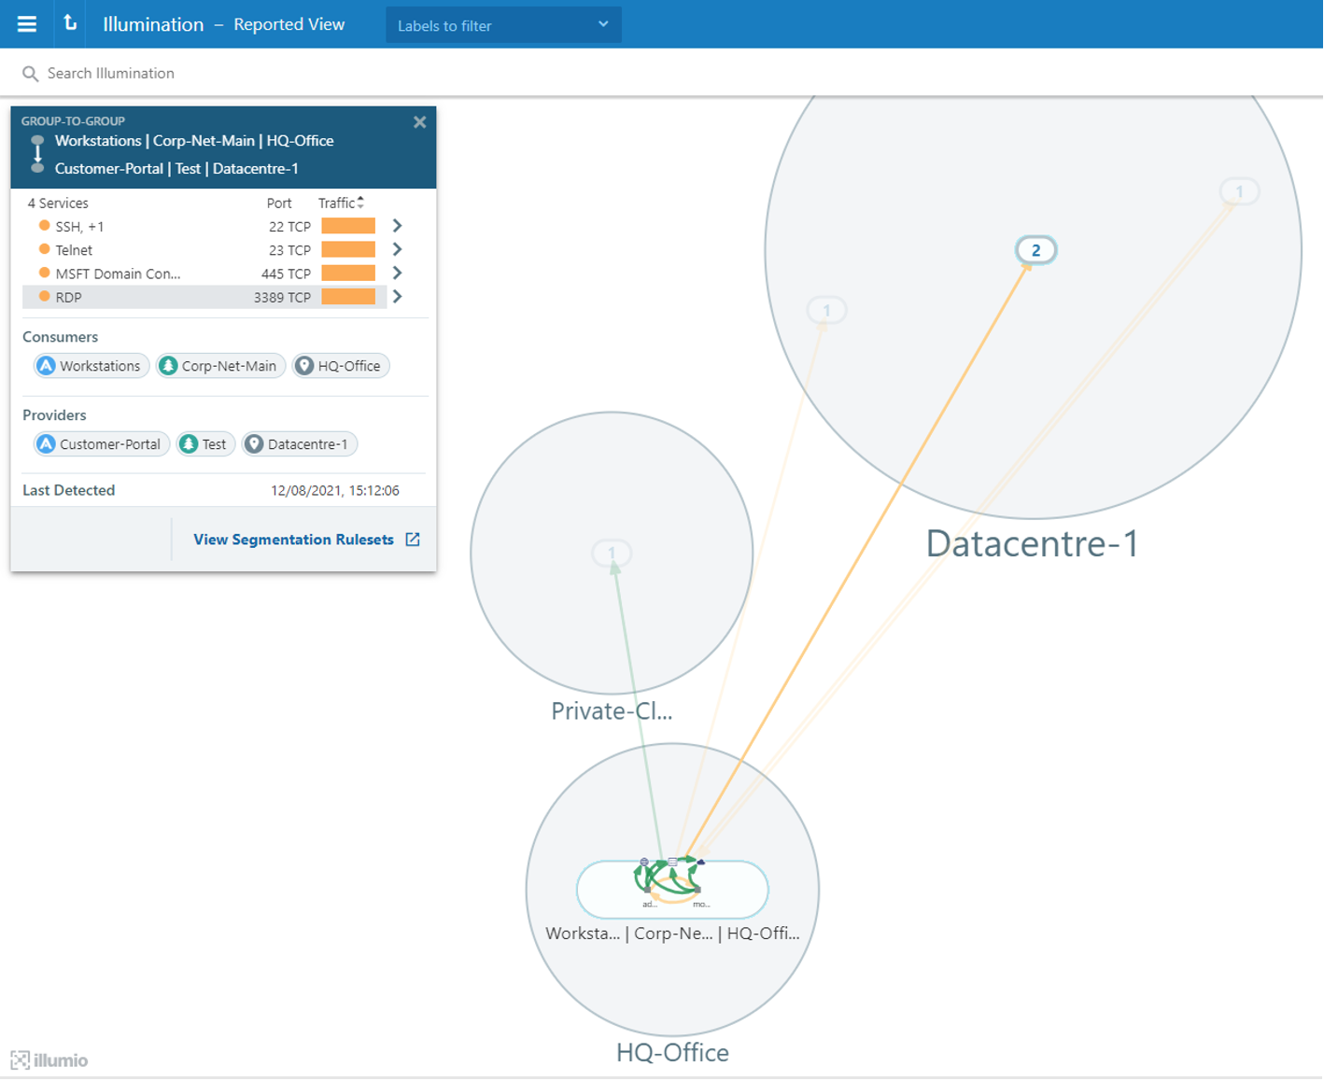Click the search magnifier icon
This screenshot has width=1324, height=1081.
click(30, 73)
